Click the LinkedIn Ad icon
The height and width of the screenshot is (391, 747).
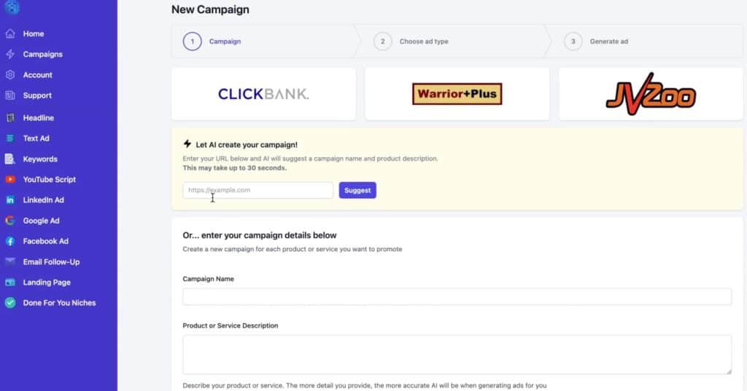pos(10,200)
